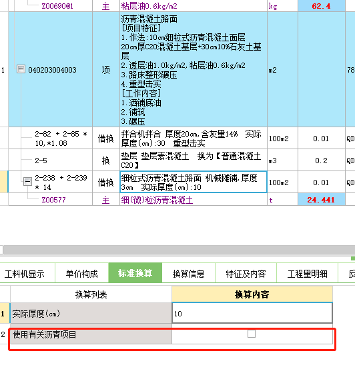The image size is (355, 365).
Task: Select the Z00577 material row code
Action: (x=53, y=200)
